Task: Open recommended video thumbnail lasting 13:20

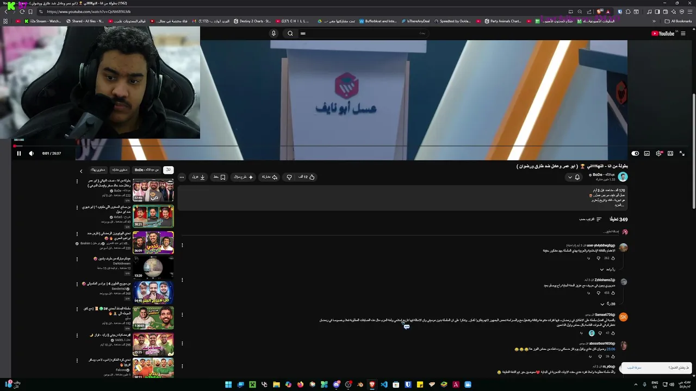Action: click(153, 267)
